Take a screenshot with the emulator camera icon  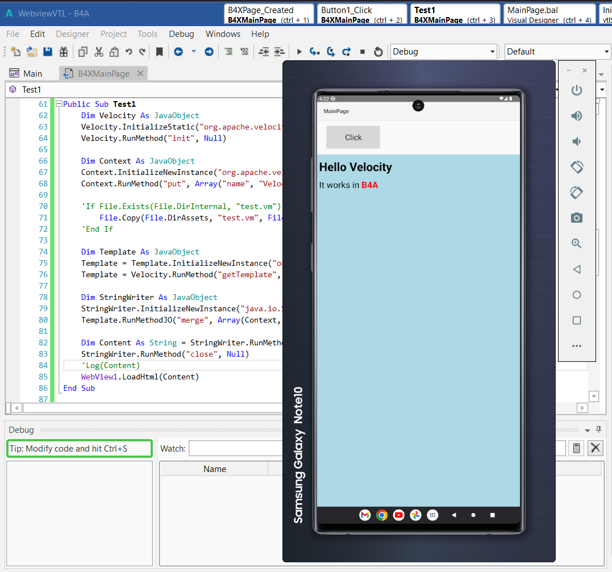click(x=577, y=218)
